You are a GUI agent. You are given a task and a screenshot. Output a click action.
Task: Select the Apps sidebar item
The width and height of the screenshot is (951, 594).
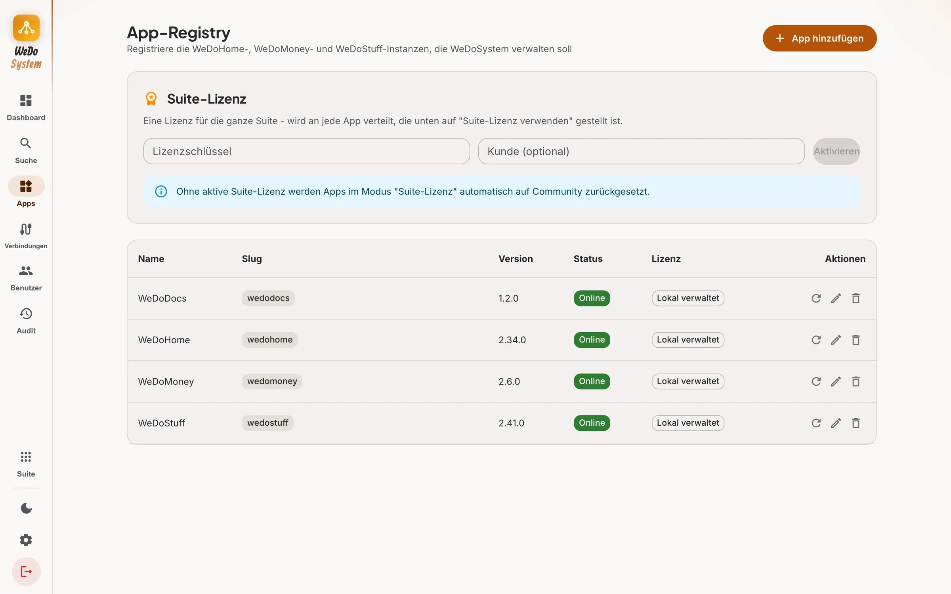26,192
